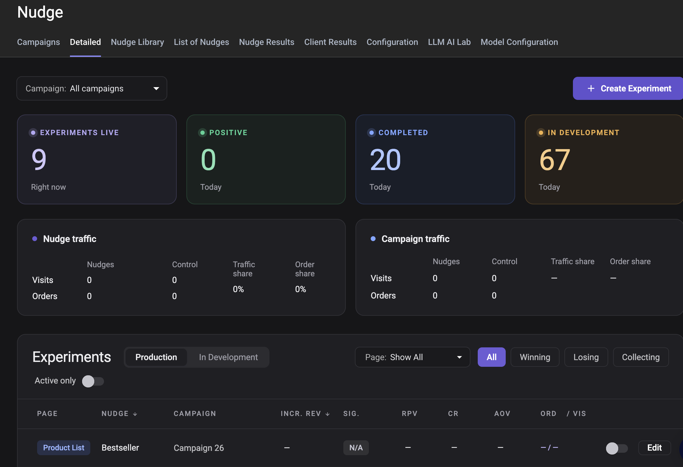The height and width of the screenshot is (467, 683).
Task: Switch to the Nudge Library tab
Action: pyautogui.click(x=137, y=42)
